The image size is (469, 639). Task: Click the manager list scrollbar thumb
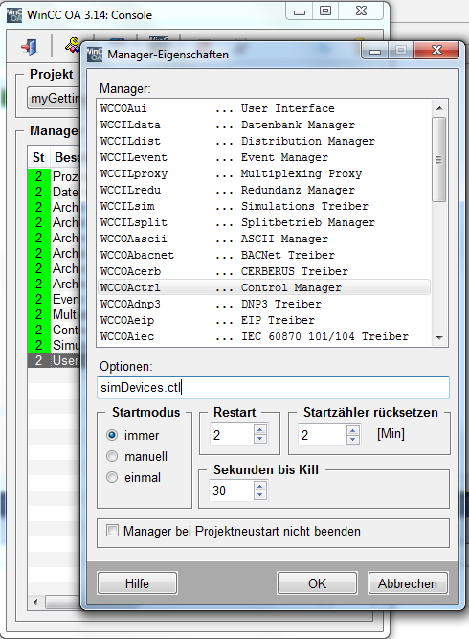click(x=439, y=159)
